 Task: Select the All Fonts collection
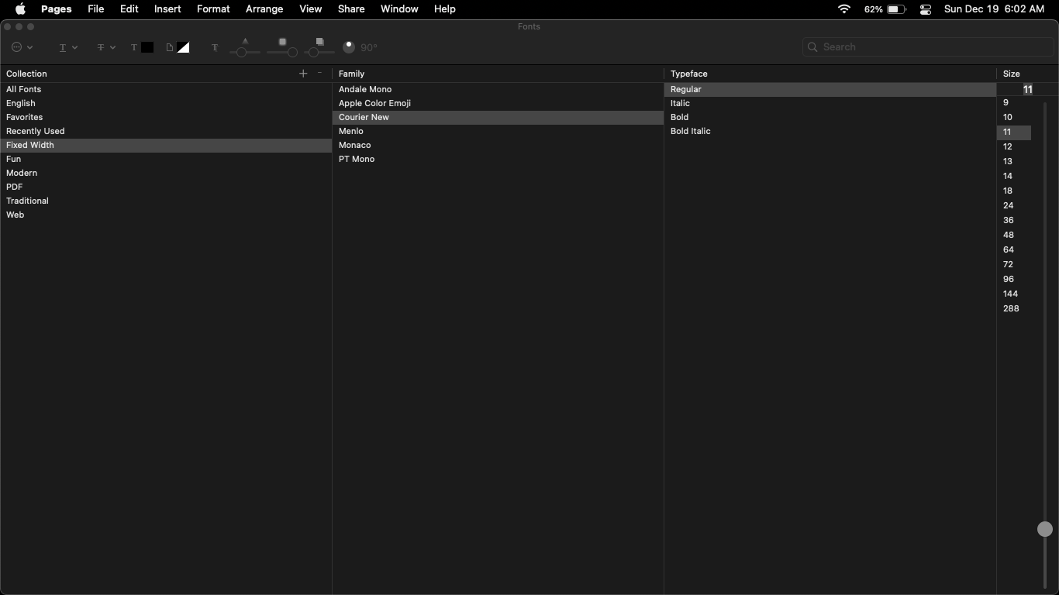(166, 90)
